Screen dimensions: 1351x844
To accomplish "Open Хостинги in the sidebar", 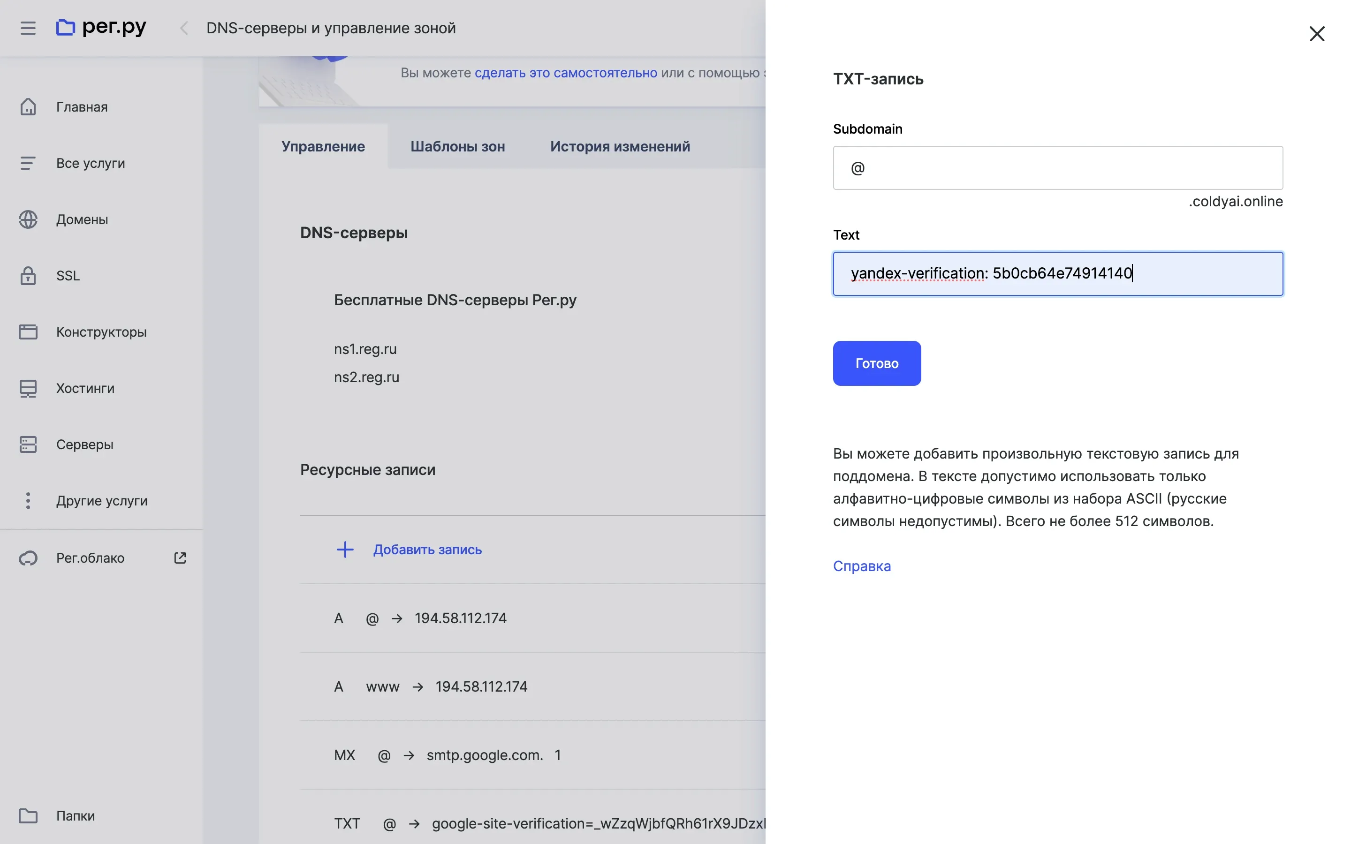I will click(x=85, y=388).
